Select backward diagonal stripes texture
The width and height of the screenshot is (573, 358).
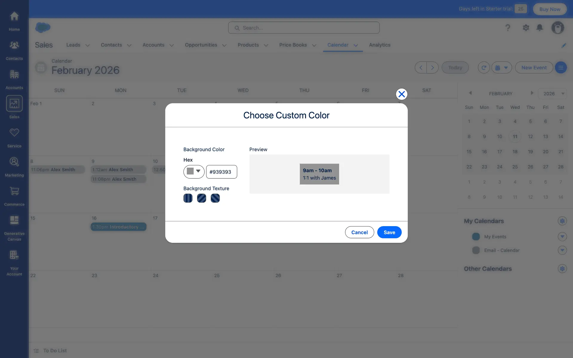point(215,198)
